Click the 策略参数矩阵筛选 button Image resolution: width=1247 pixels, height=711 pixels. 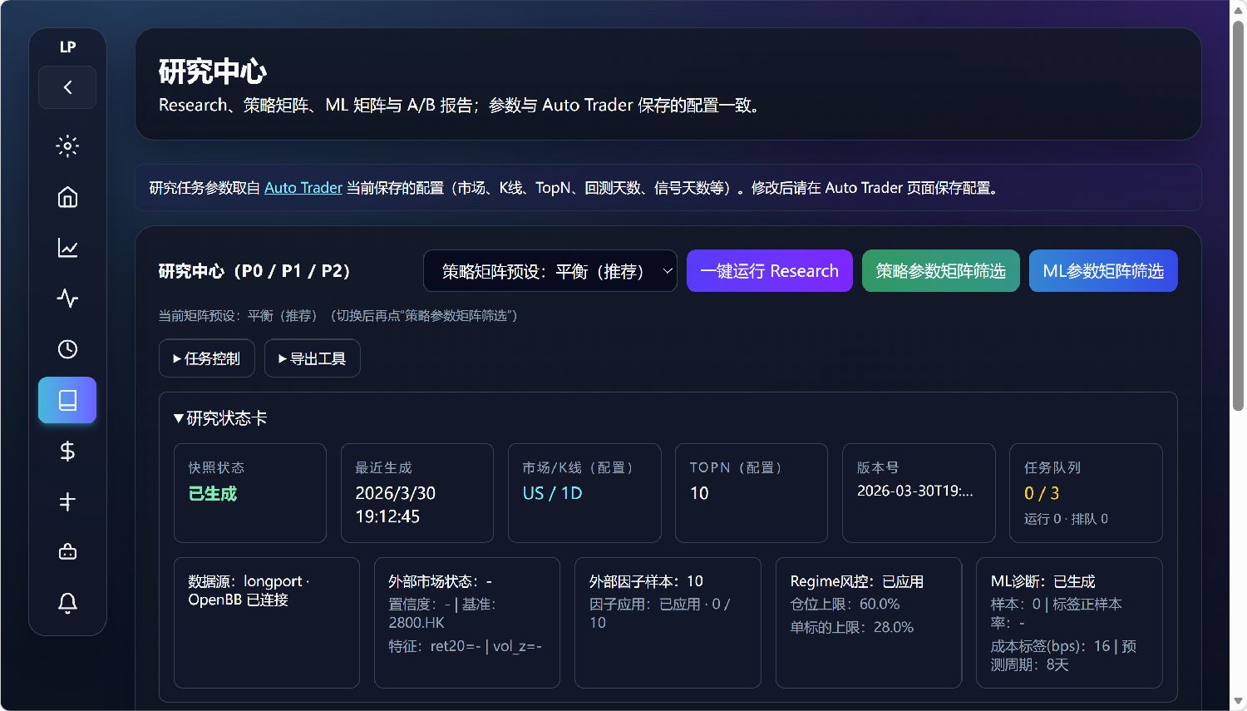pos(940,271)
